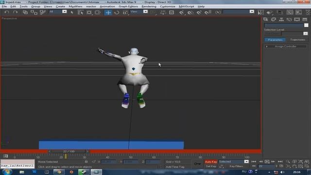Activate the Select and Rotate tool
The width and height of the screenshot is (311, 175).
pos(117,13)
